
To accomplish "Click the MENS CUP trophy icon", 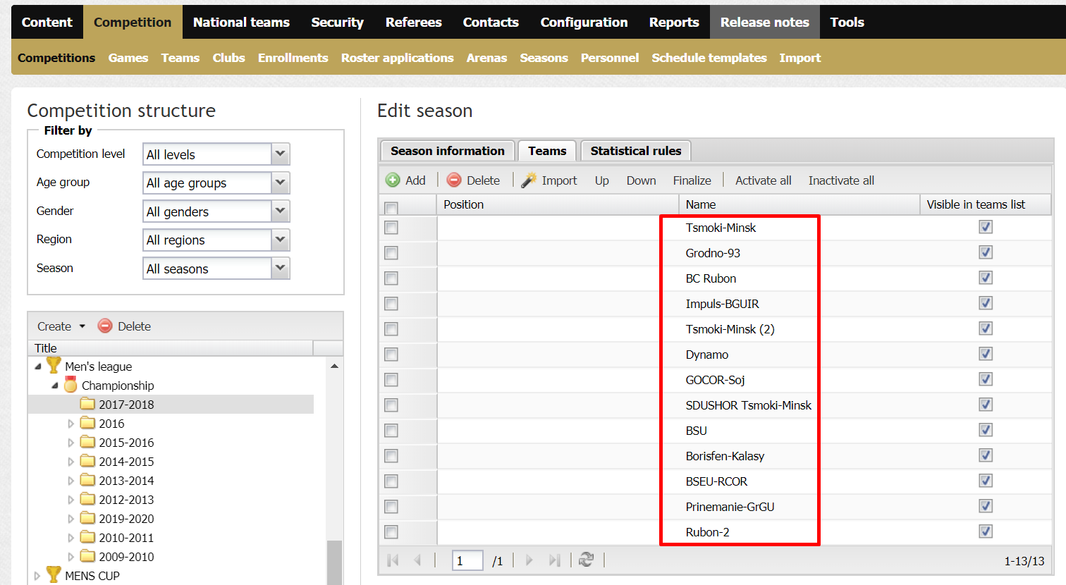I will tap(54, 574).
